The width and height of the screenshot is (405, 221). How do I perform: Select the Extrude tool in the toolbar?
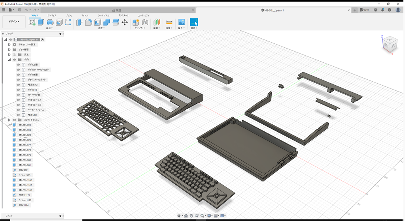(41, 22)
